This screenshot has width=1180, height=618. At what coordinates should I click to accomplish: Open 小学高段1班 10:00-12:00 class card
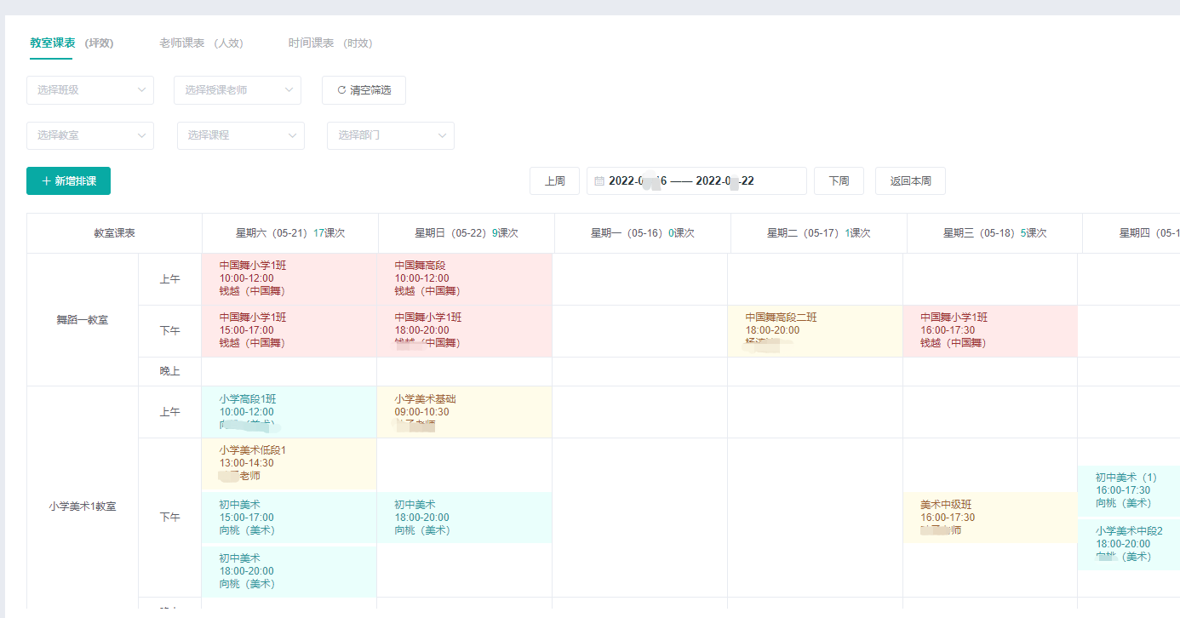point(289,412)
